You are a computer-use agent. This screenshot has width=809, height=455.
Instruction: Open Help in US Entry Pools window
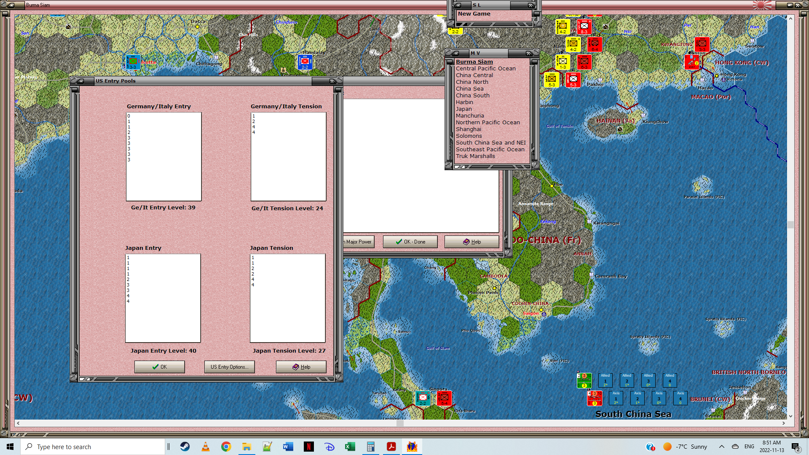coord(301,367)
